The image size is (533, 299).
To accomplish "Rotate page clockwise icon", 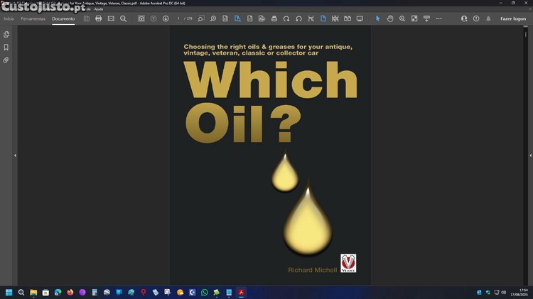I will 286,18.
